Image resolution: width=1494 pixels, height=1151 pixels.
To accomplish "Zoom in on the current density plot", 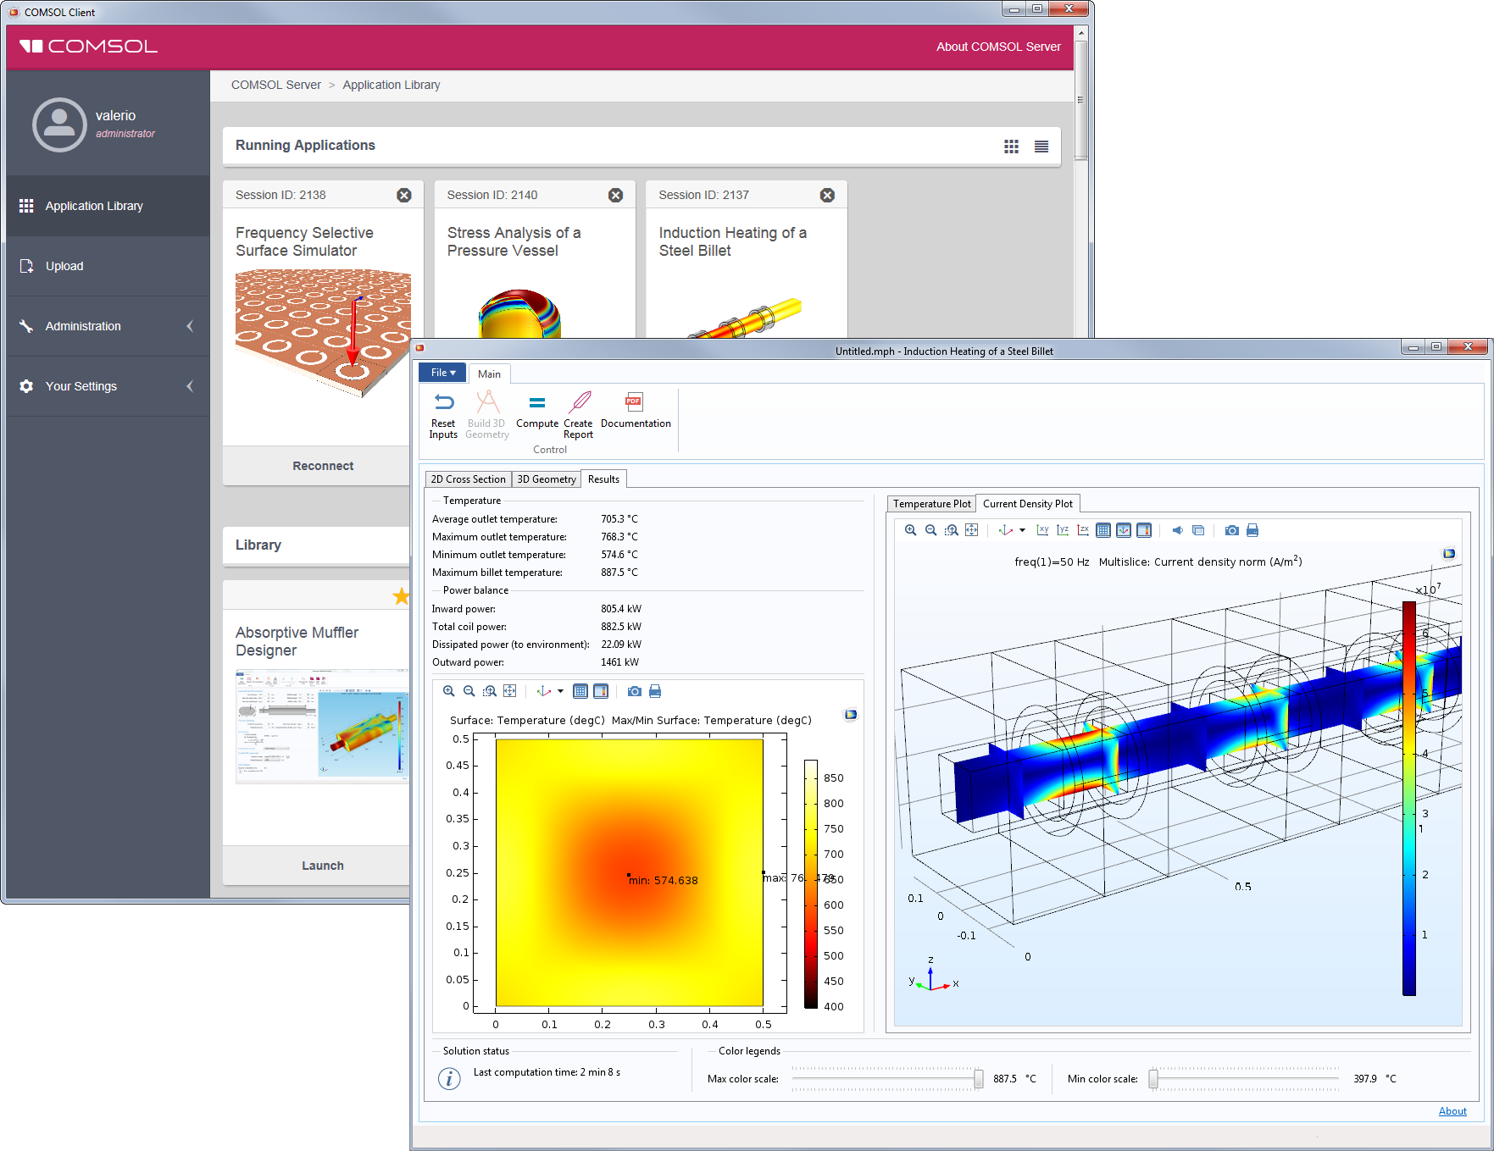I will pos(910,530).
